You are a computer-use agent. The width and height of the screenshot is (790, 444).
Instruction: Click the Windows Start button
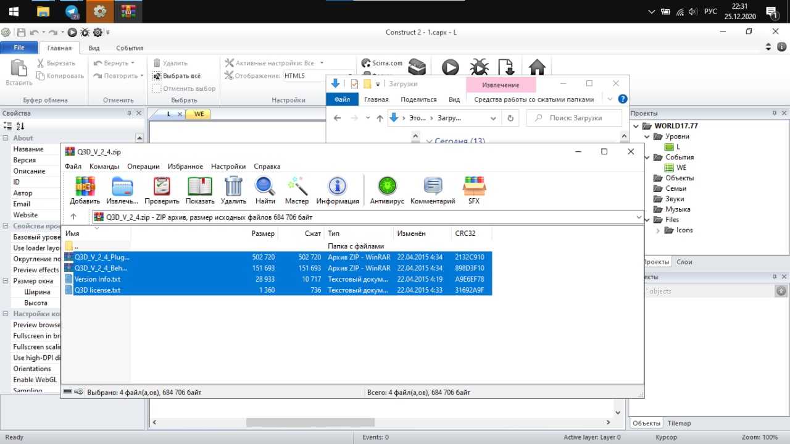click(13, 11)
